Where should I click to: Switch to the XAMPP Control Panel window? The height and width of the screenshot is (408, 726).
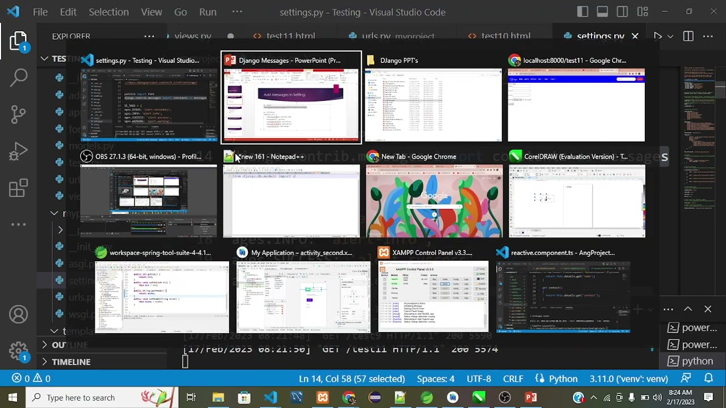tap(433, 290)
